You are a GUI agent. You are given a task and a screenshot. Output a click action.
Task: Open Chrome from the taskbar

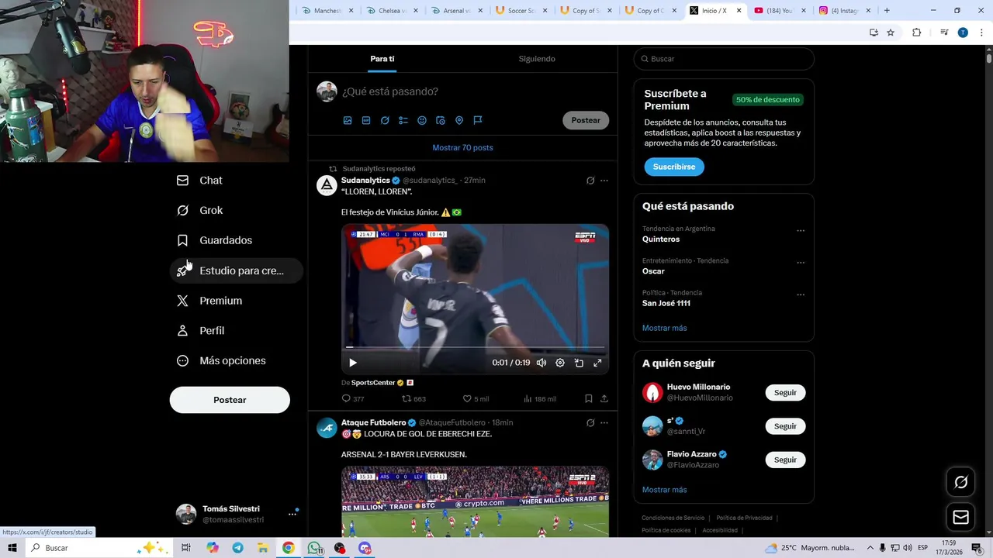click(x=288, y=548)
